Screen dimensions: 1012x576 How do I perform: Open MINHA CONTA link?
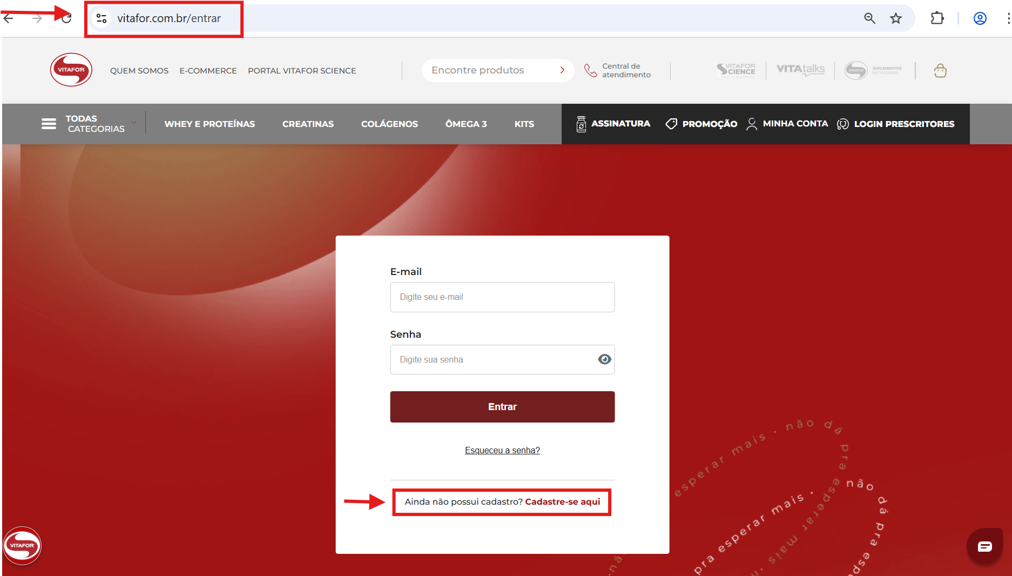pyautogui.click(x=795, y=123)
